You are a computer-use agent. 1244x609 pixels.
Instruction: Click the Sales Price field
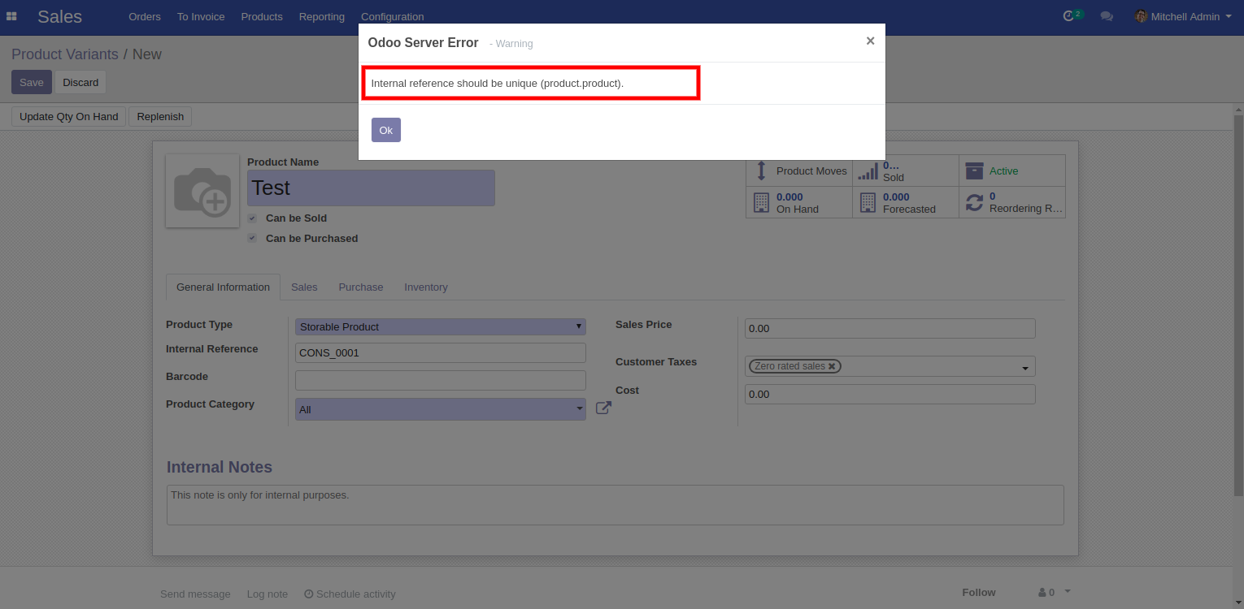(x=890, y=328)
